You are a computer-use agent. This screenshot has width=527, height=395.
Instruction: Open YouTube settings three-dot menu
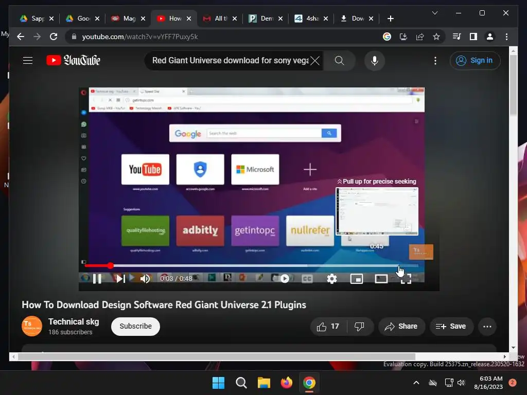click(435, 61)
